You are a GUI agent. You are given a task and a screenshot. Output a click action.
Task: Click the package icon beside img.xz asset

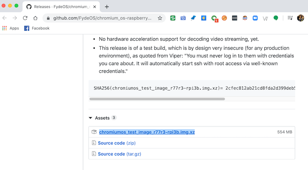click(x=94, y=132)
